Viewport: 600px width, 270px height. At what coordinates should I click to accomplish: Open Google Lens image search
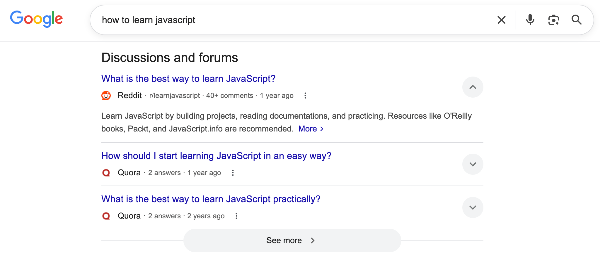(x=553, y=20)
